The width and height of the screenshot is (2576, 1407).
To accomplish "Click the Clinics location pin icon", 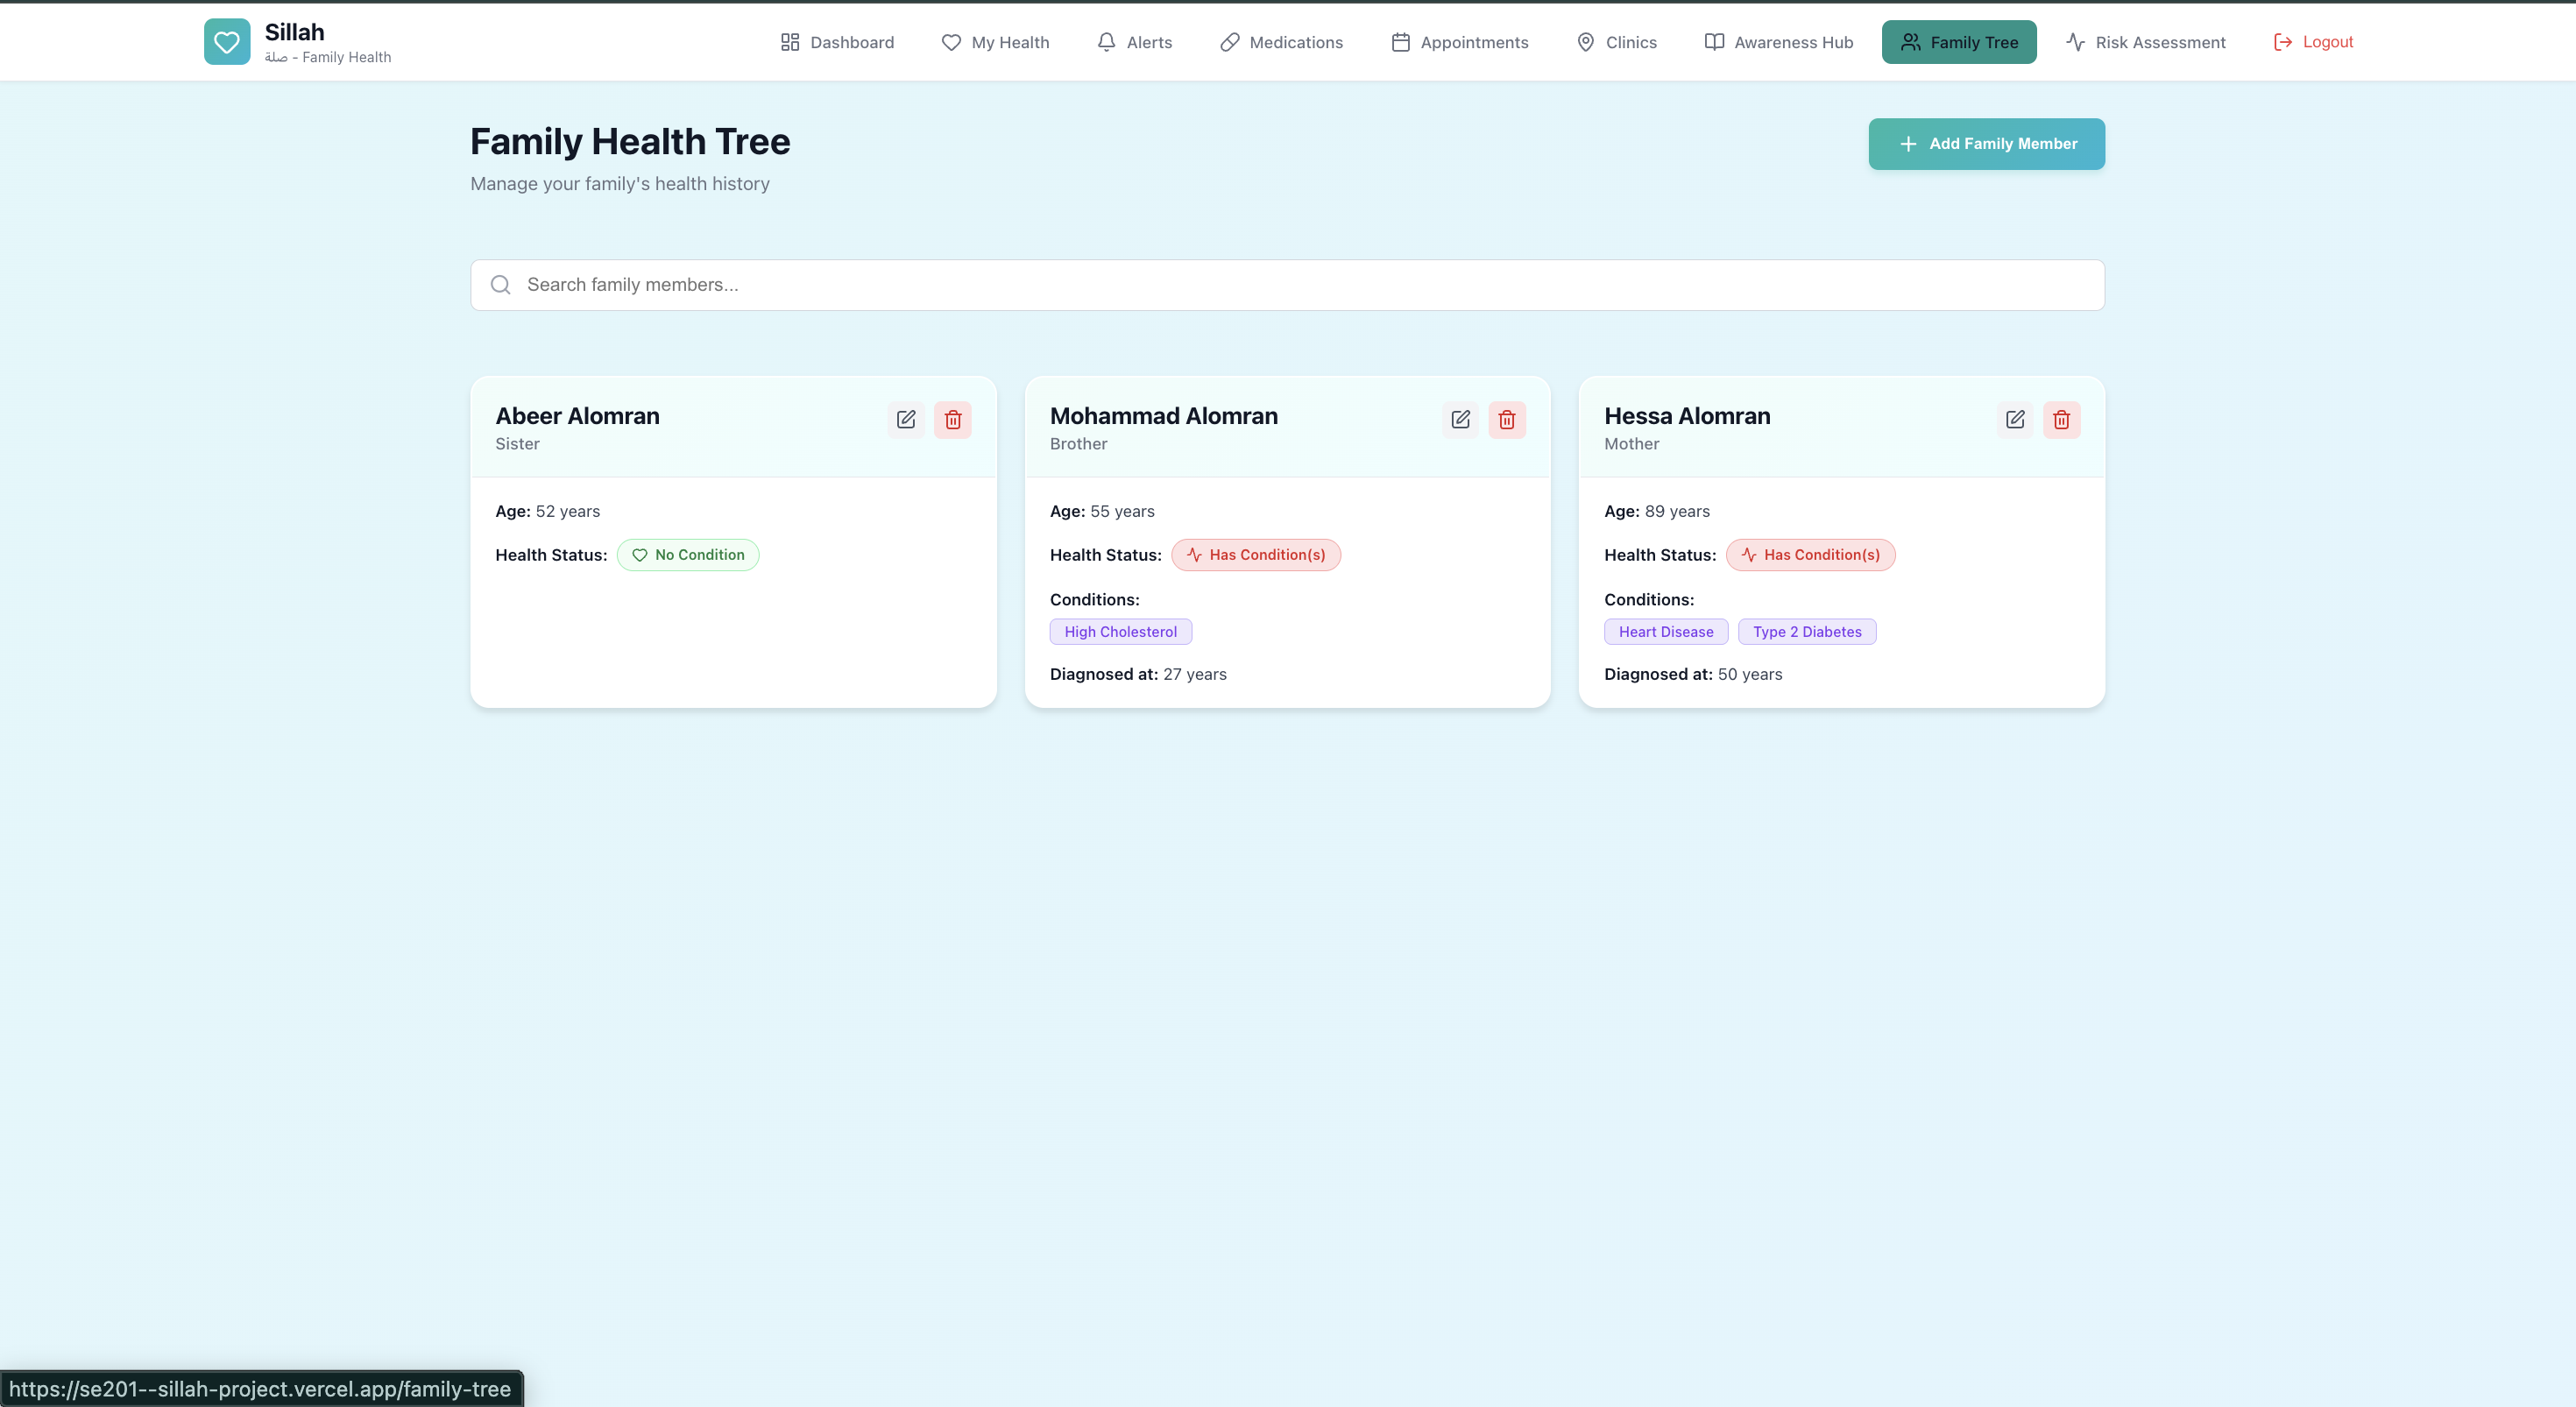I will [1585, 42].
